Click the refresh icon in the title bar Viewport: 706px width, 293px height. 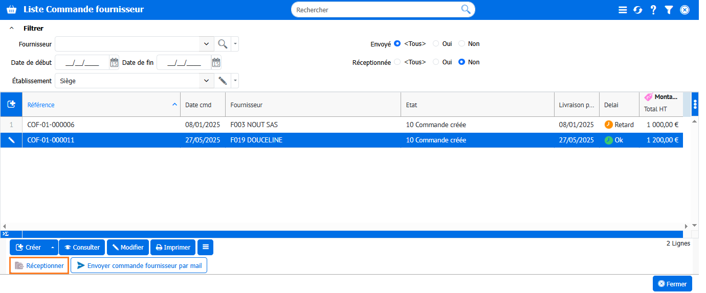pos(637,10)
